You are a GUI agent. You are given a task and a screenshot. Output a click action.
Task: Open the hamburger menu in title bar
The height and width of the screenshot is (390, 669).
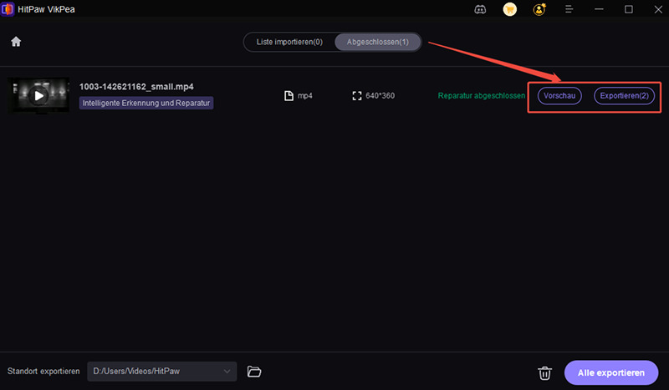[x=569, y=9]
